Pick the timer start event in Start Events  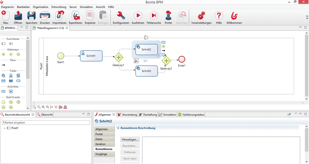[x=18, y=102]
